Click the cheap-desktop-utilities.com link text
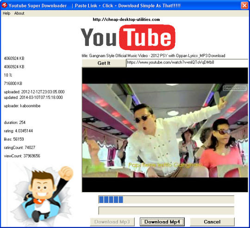Viewport: 250px width, 228px height. point(126,20)
